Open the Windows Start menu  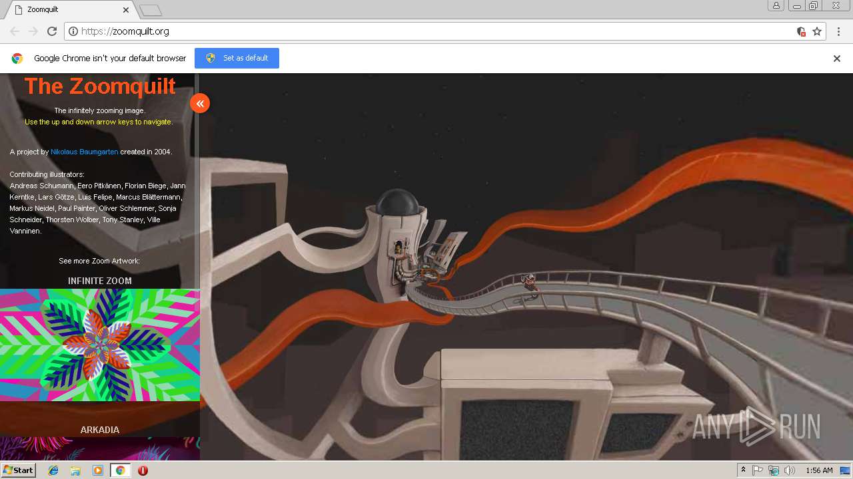click(18, 470)
